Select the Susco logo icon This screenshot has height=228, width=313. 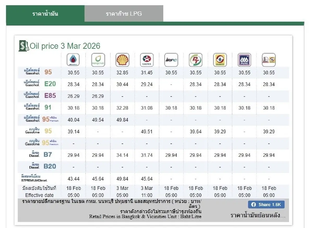pos(220,60)
